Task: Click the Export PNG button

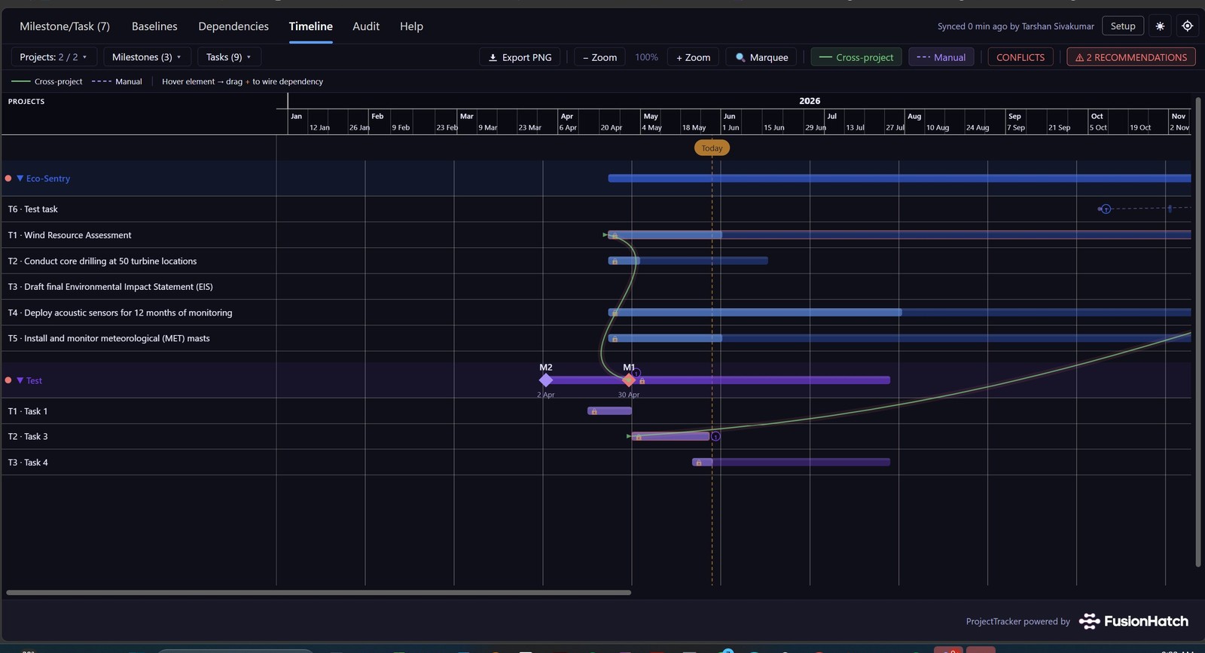Action: tap(520, 57)
